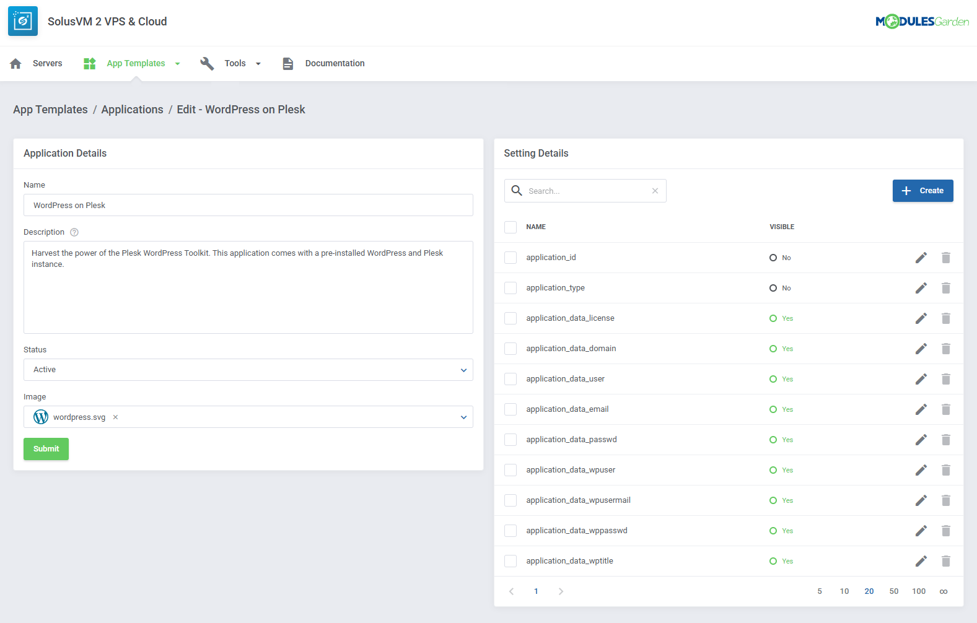This screenshot has height=623, width=977.
Task: Edit the application_id setting
Action: click(921, 258)
